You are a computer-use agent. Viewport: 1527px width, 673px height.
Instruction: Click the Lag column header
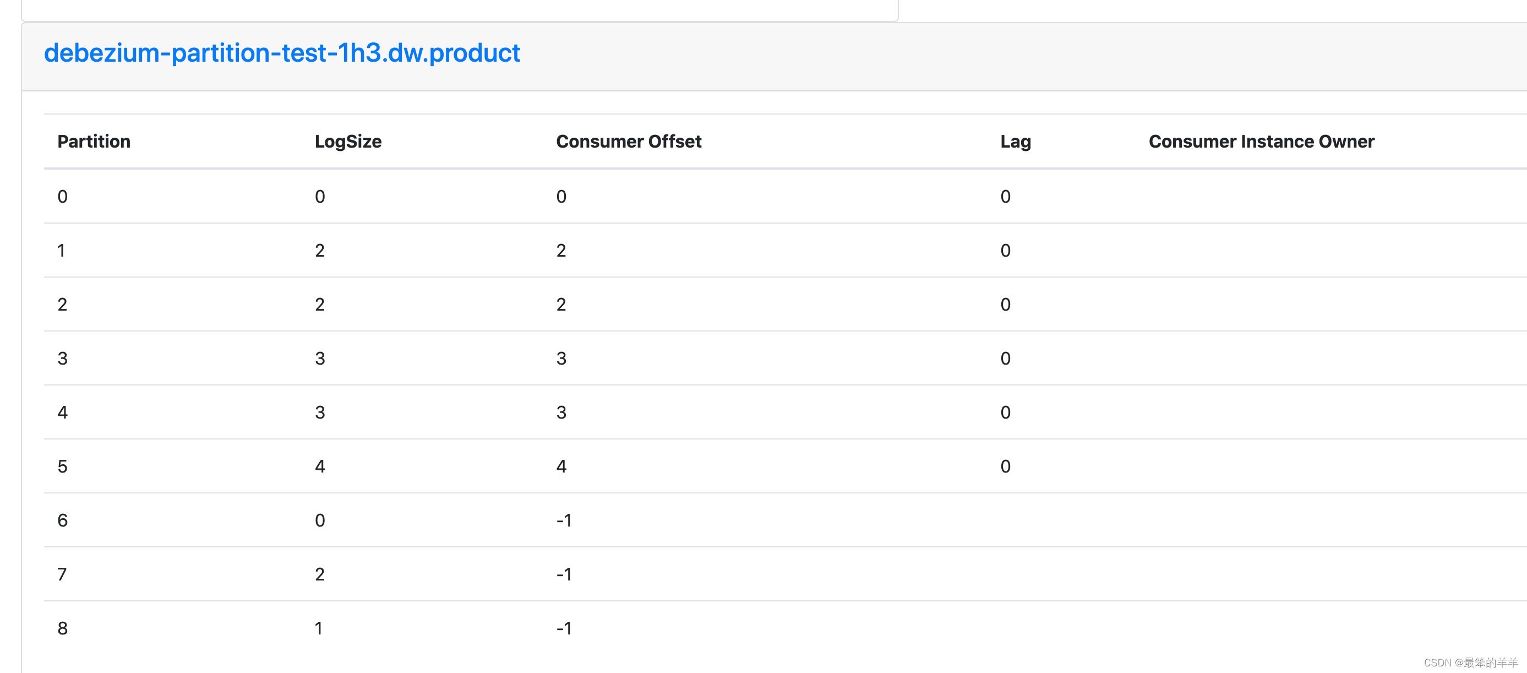tap(1016, 142)
